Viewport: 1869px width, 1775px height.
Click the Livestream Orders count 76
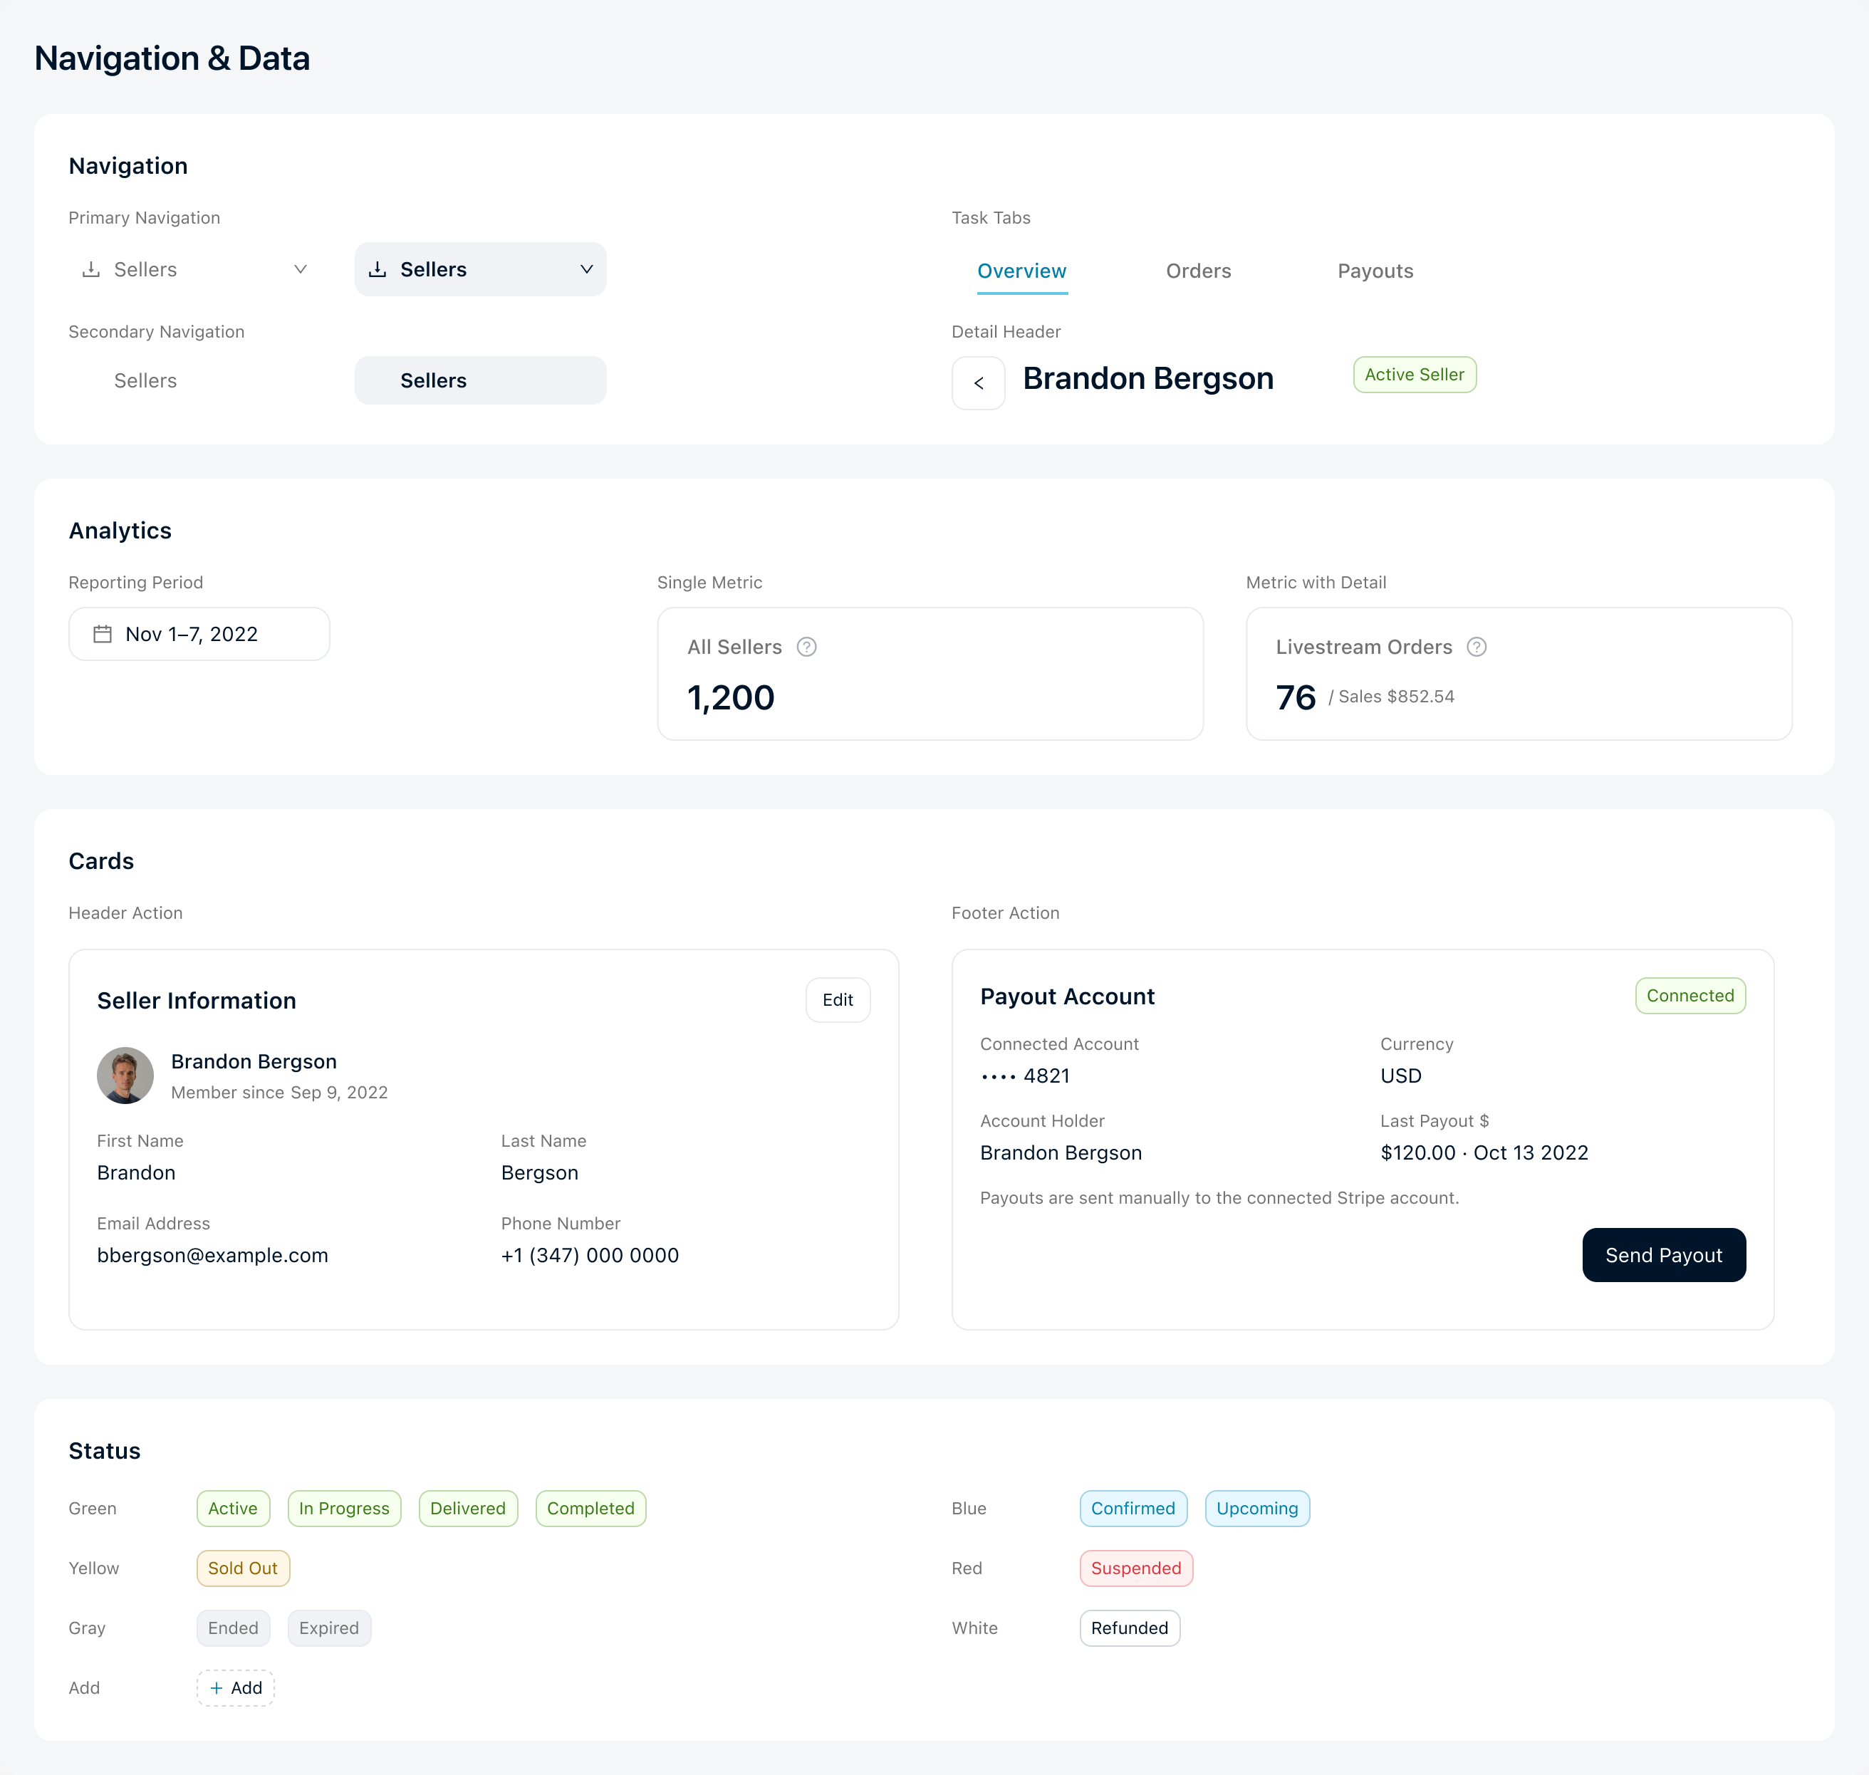point(1296,697)
